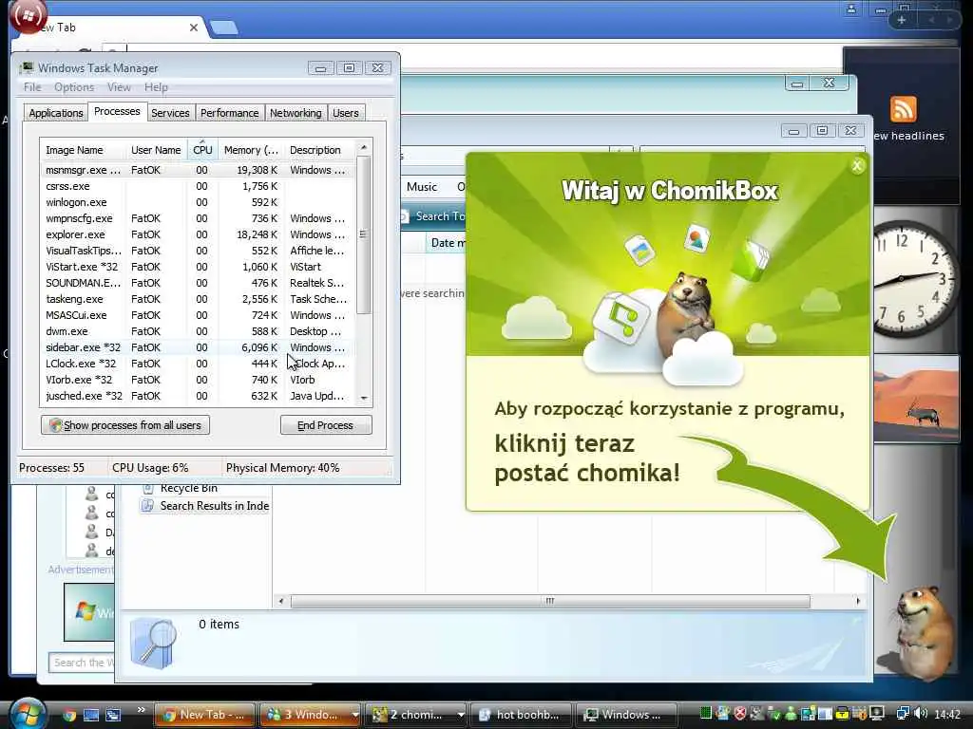The image size is (973, 729).
Task: Select the sidebar.exe *32 process row
Action: [198, 347]
